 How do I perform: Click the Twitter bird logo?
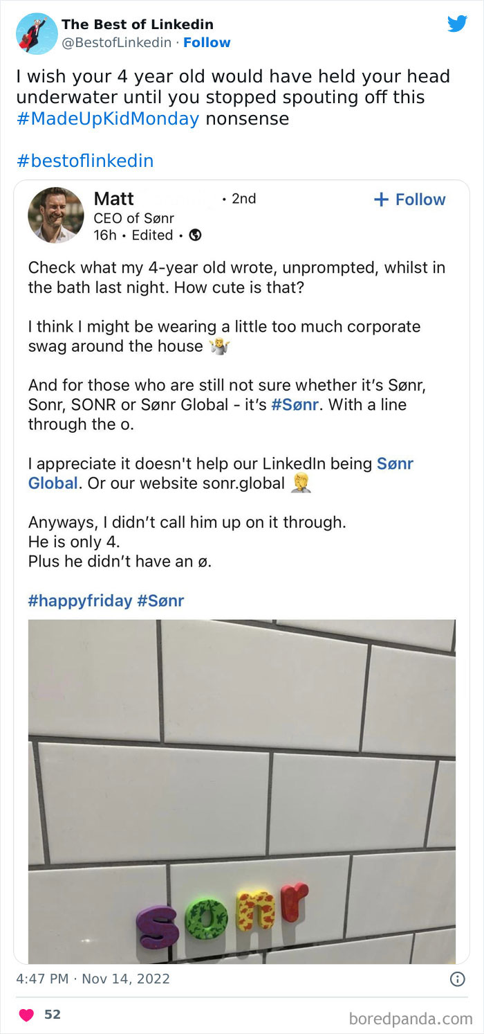point(458,23)
